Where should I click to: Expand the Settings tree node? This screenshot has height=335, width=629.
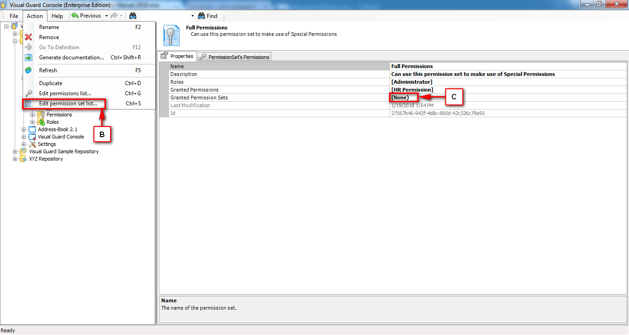coord(24,144)
